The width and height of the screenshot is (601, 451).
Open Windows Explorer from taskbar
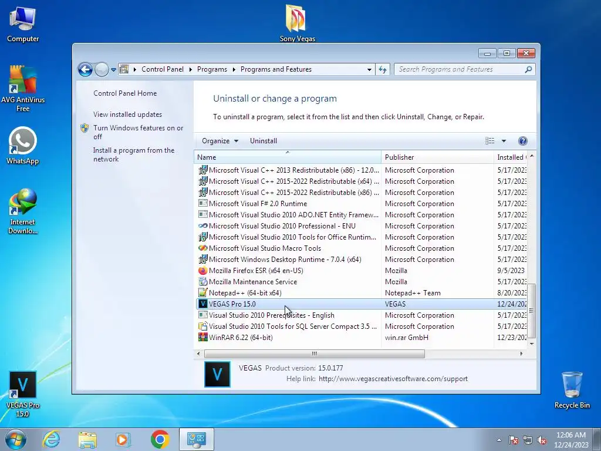click(x=87, y=439)
